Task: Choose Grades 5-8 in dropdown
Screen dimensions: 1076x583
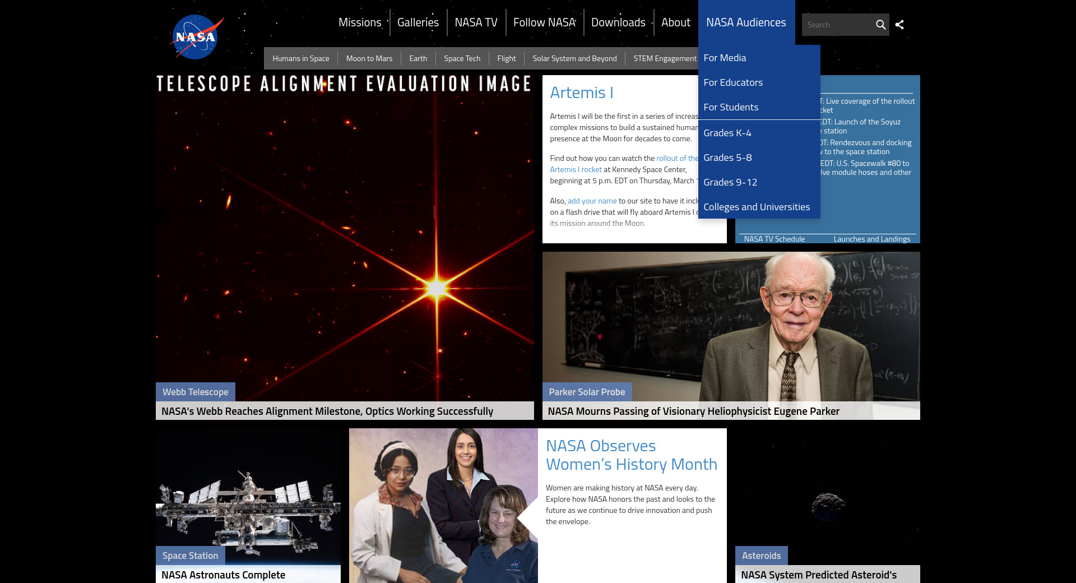Action: 759,158
